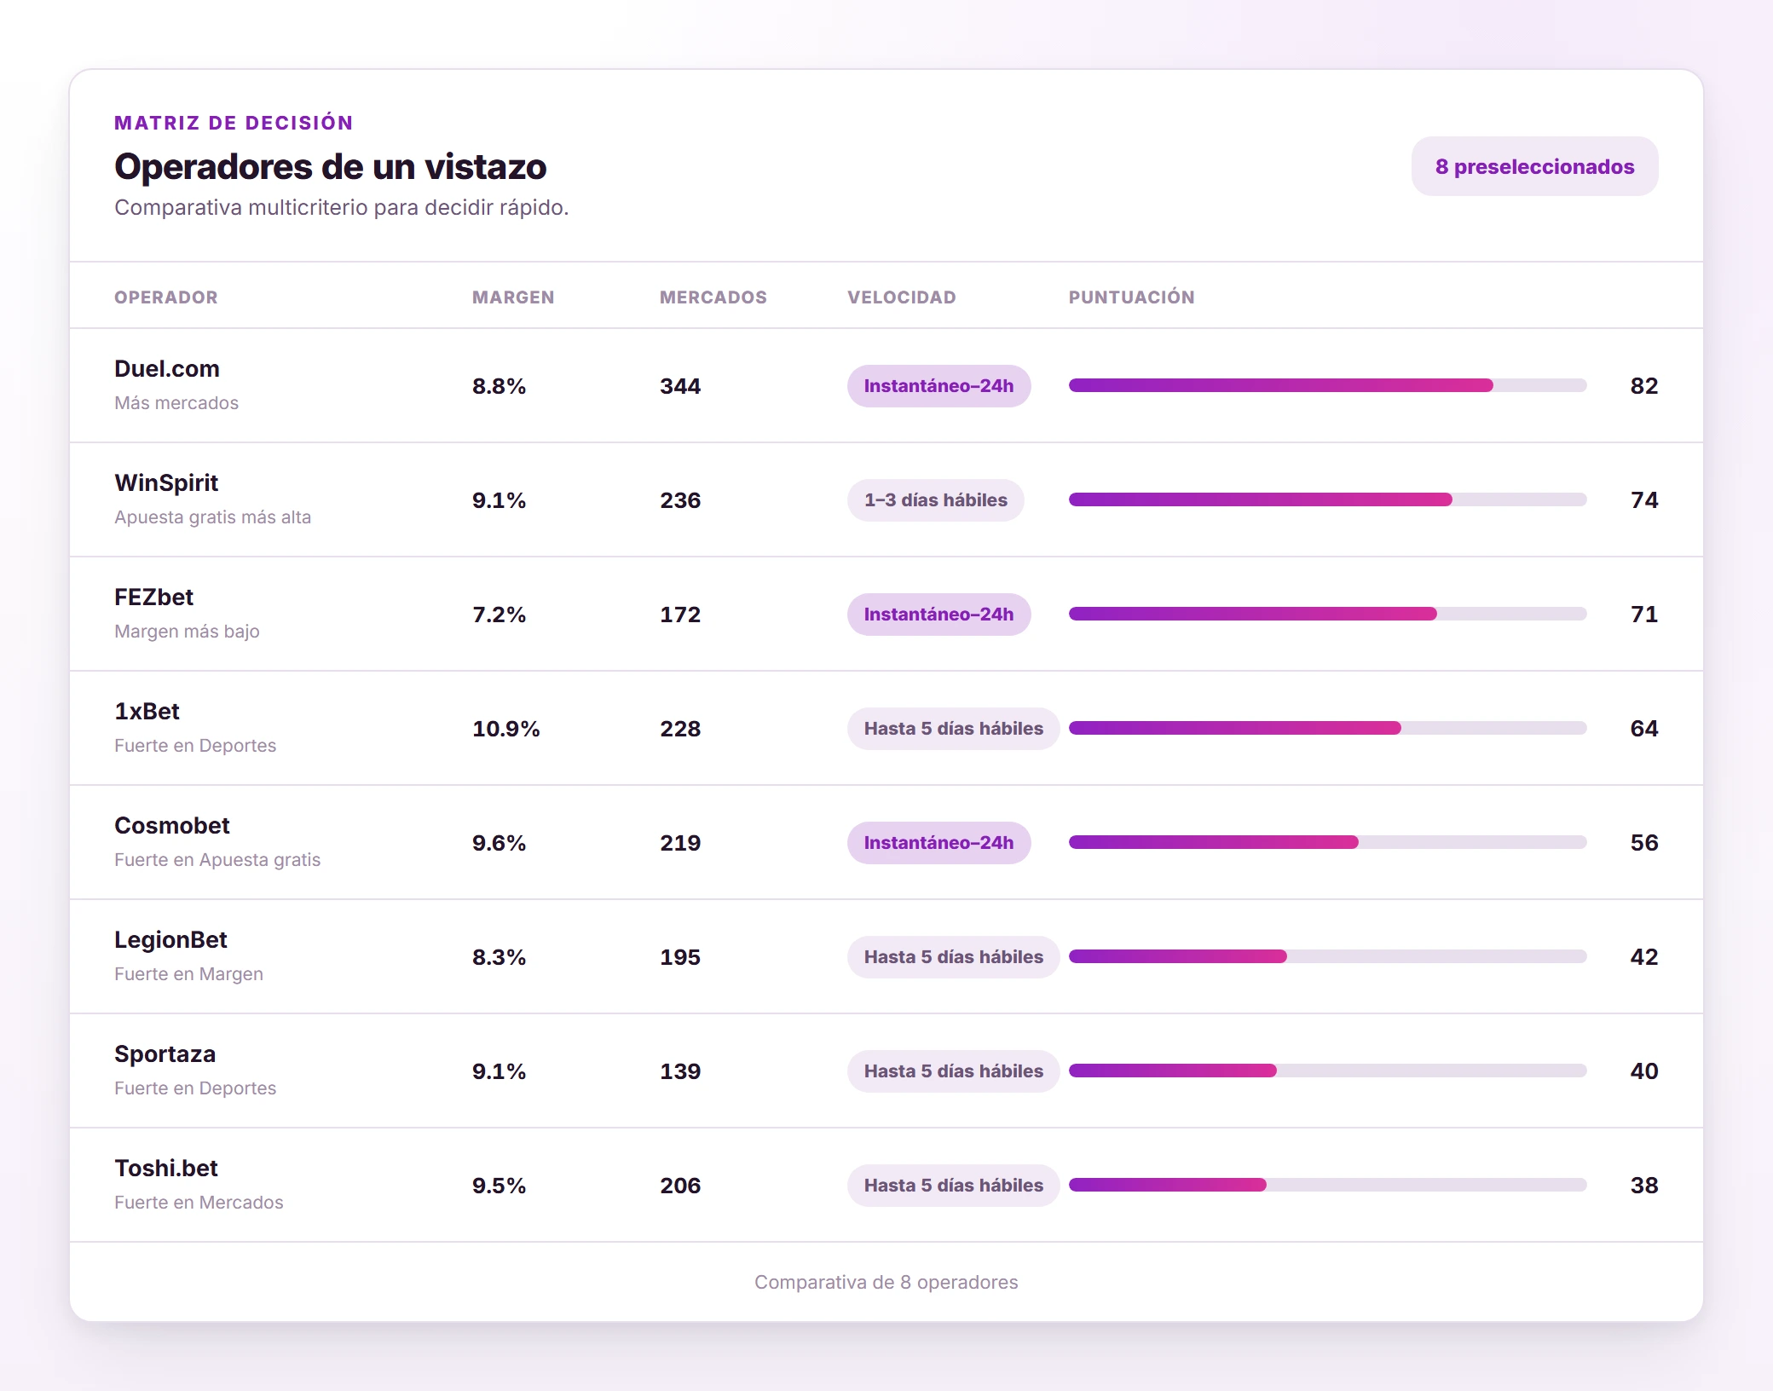This screenshot has width=1773, height=1391.
Task: Click Toshi.bet's score number 38
Action: 1644,1186
